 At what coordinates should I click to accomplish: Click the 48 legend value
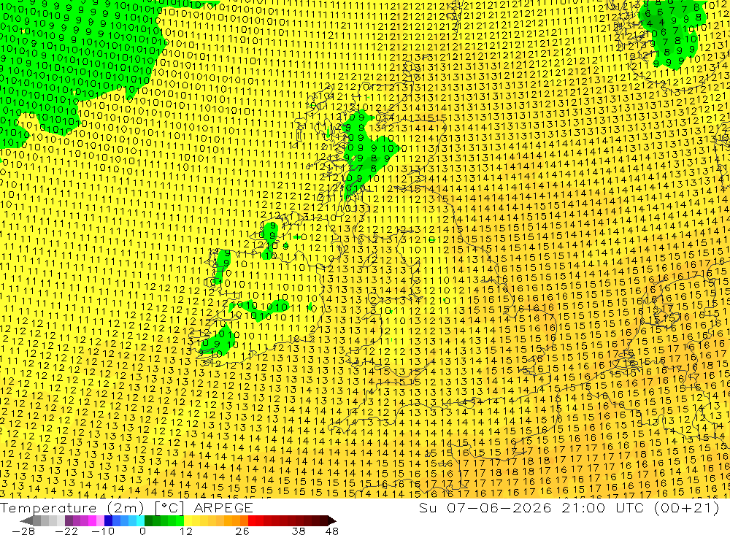[x=332, y=531]
